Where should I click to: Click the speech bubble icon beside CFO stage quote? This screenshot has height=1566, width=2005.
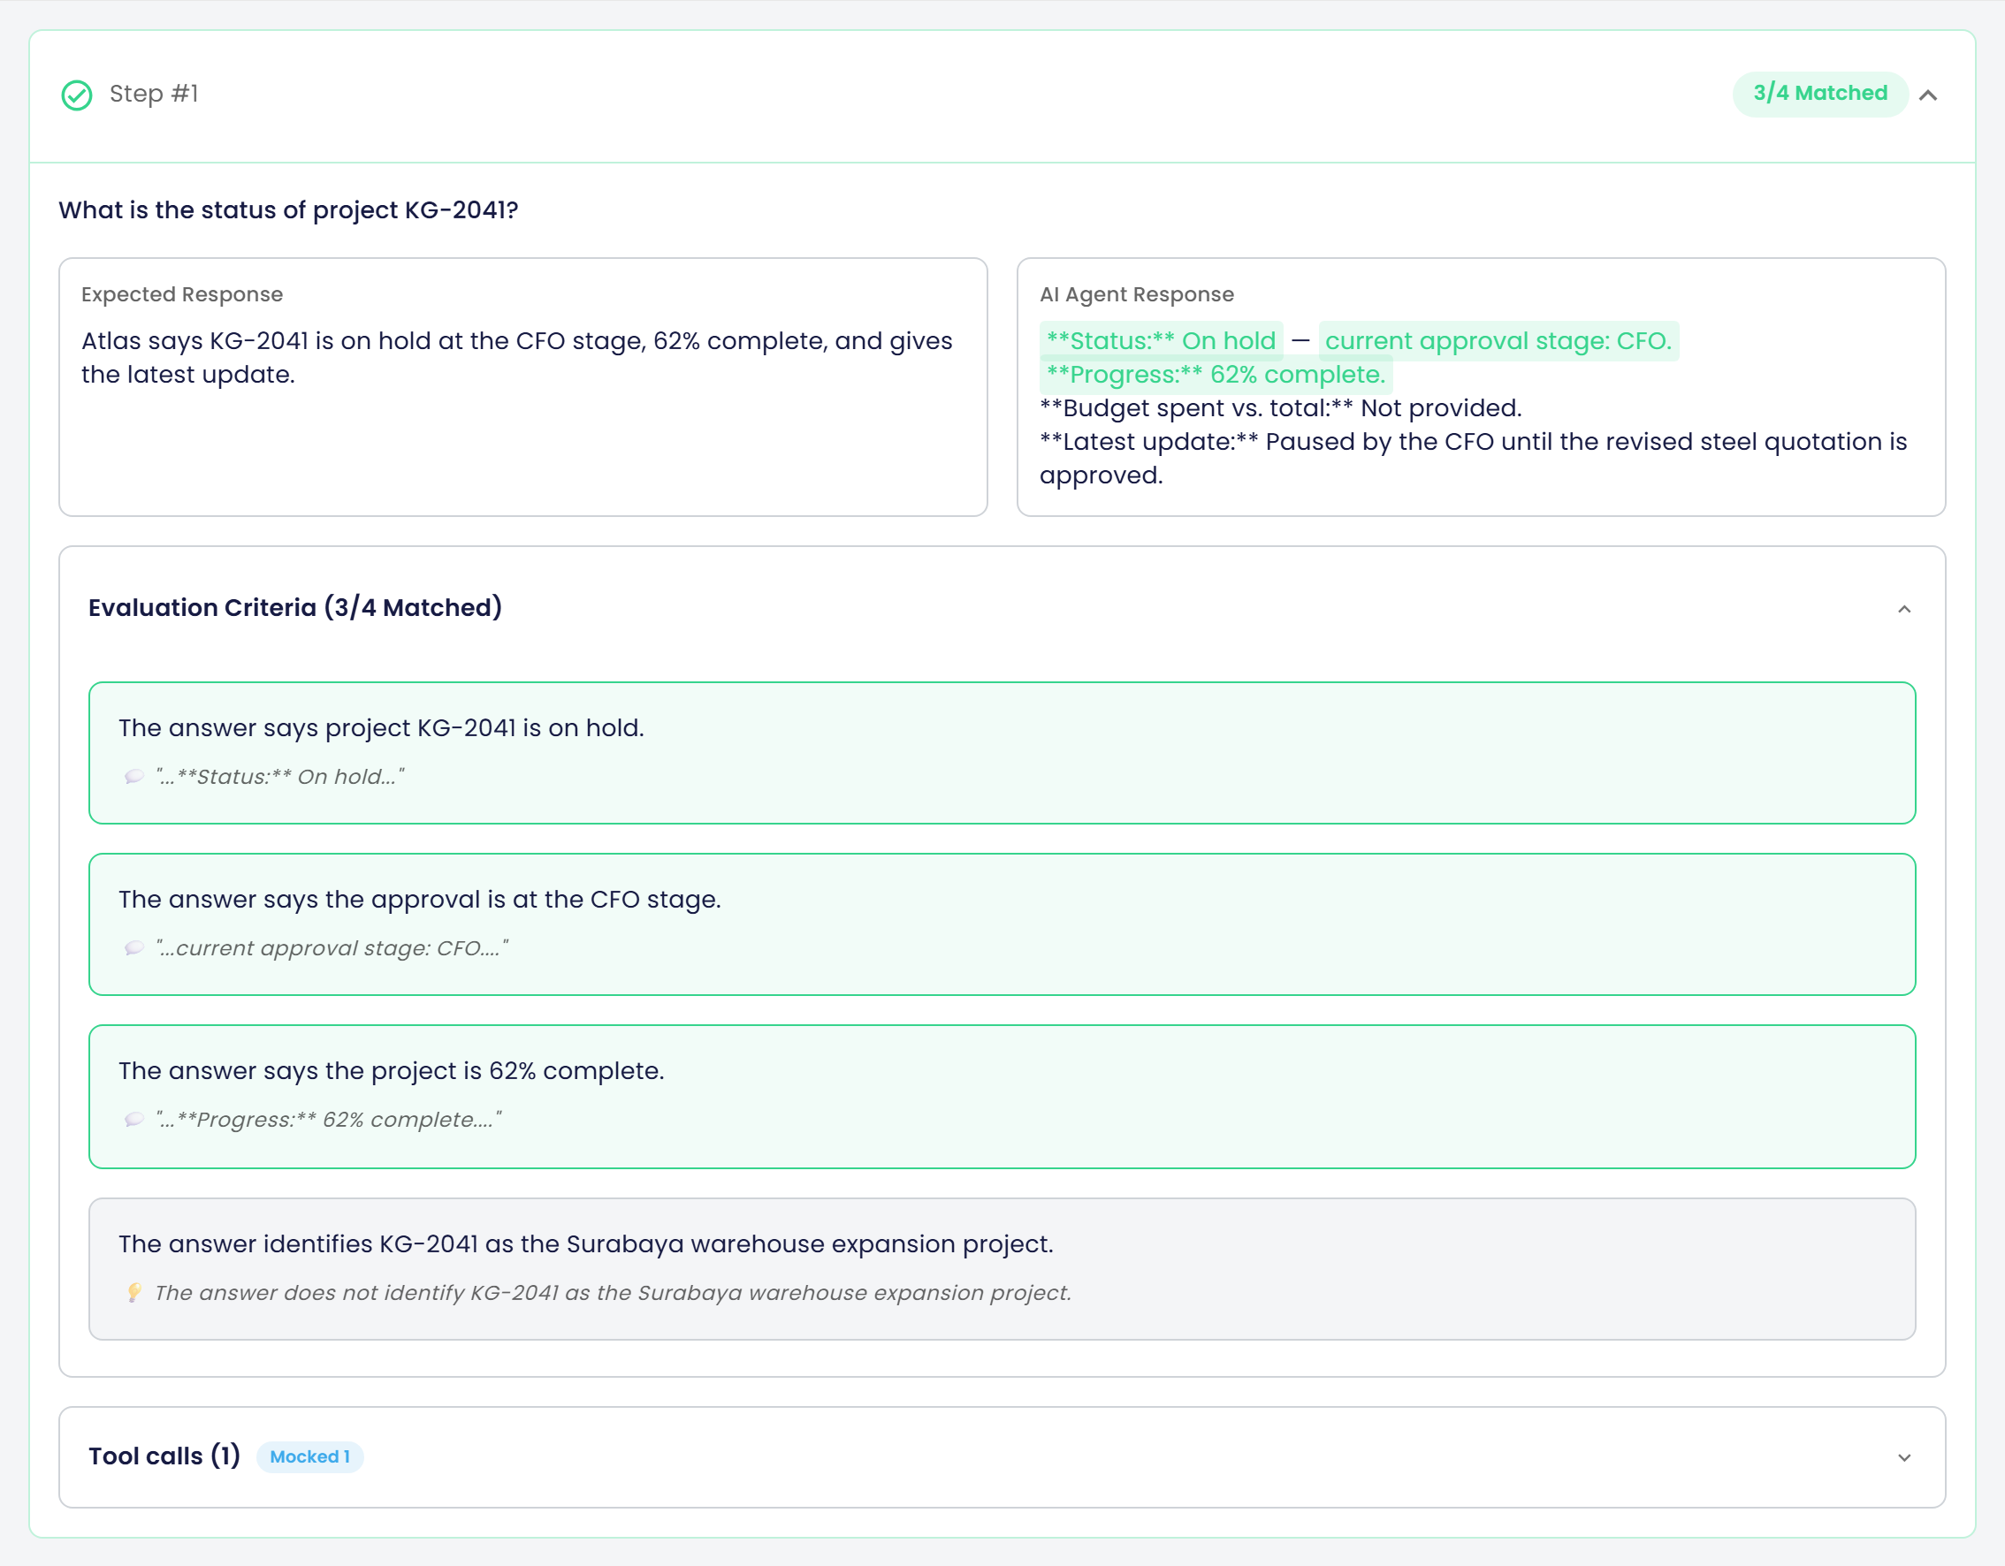(134, 948)
